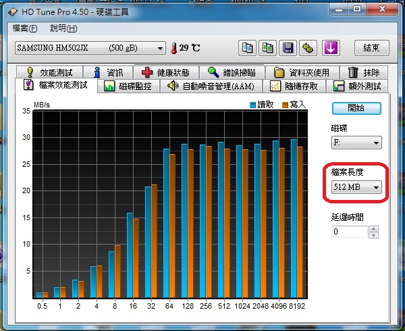This screenshot has width=405, height=331.
Task: Click the purple down arrow toolbar icon
Action: pyautogui.click(x=331, y=48)
